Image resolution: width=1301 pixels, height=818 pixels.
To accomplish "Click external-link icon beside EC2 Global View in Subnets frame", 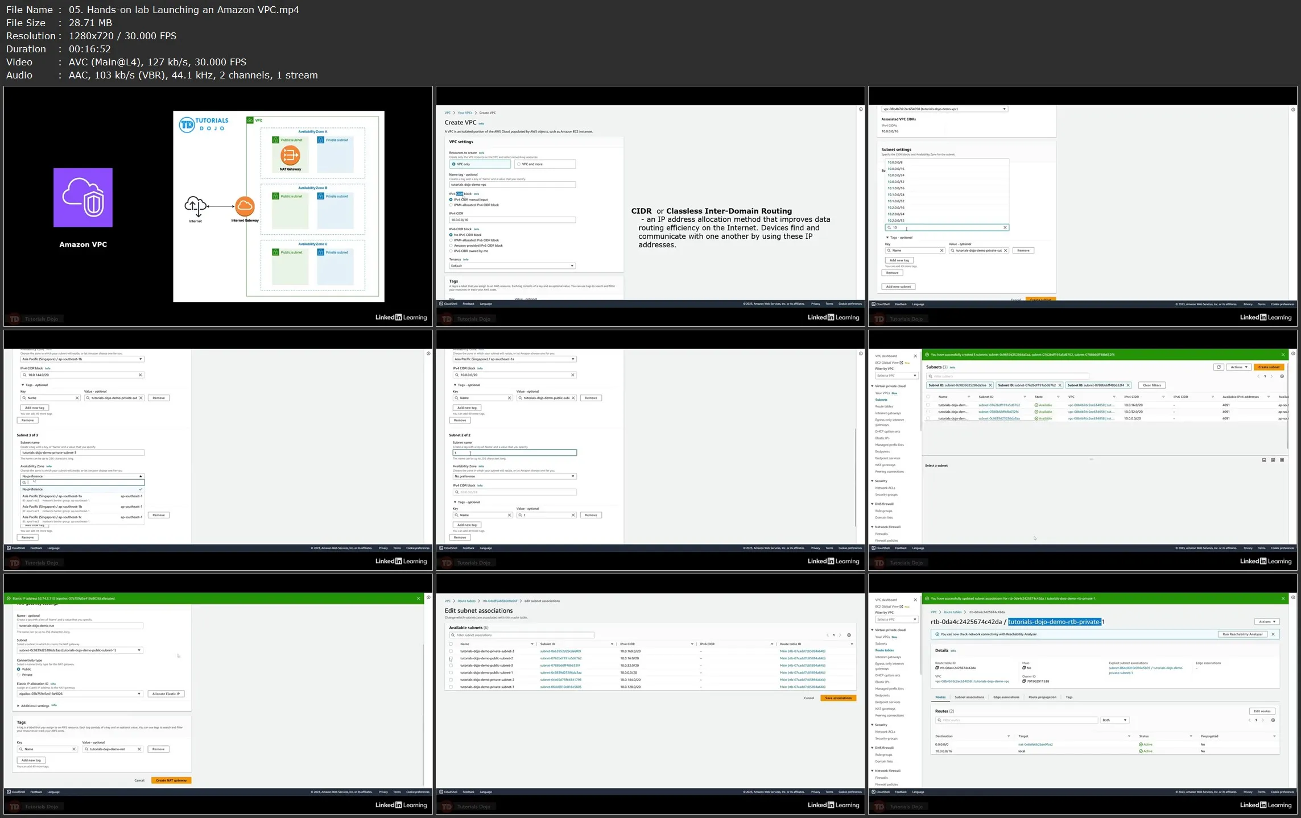I will (902, 363).
